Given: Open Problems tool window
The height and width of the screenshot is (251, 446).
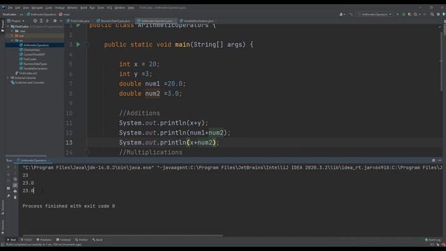Looking at the screenshot, I should (44, 240).
